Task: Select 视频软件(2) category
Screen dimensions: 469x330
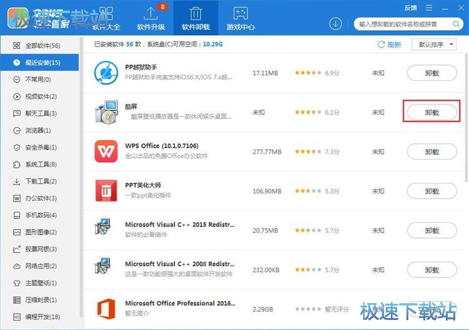Action: coord(39,96)
